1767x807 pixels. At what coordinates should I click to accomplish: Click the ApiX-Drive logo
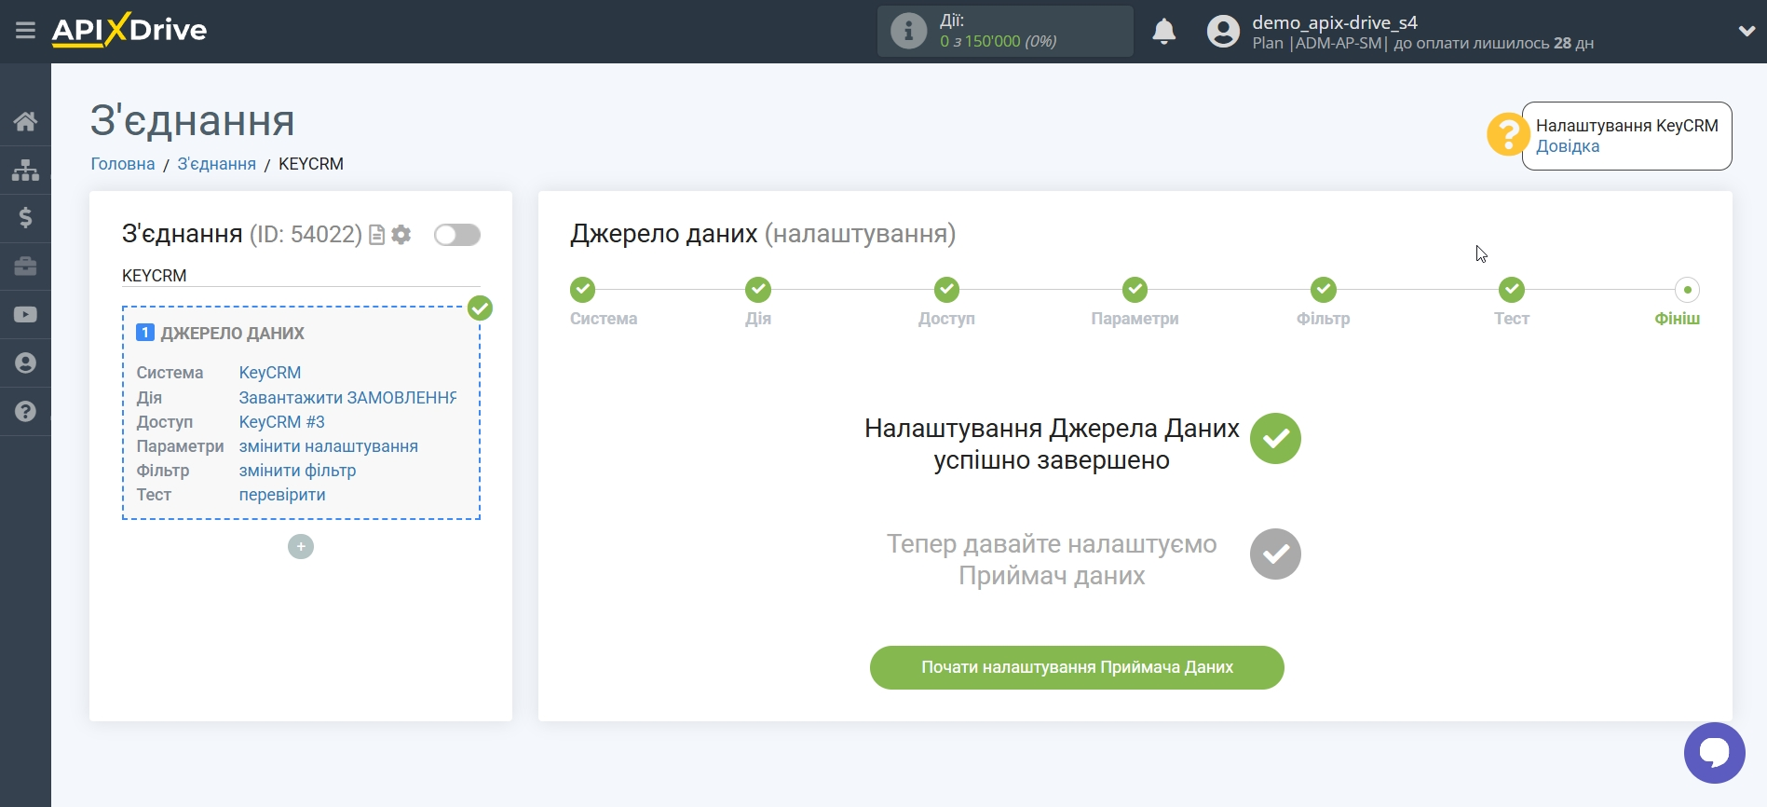[x=129, y=30]
